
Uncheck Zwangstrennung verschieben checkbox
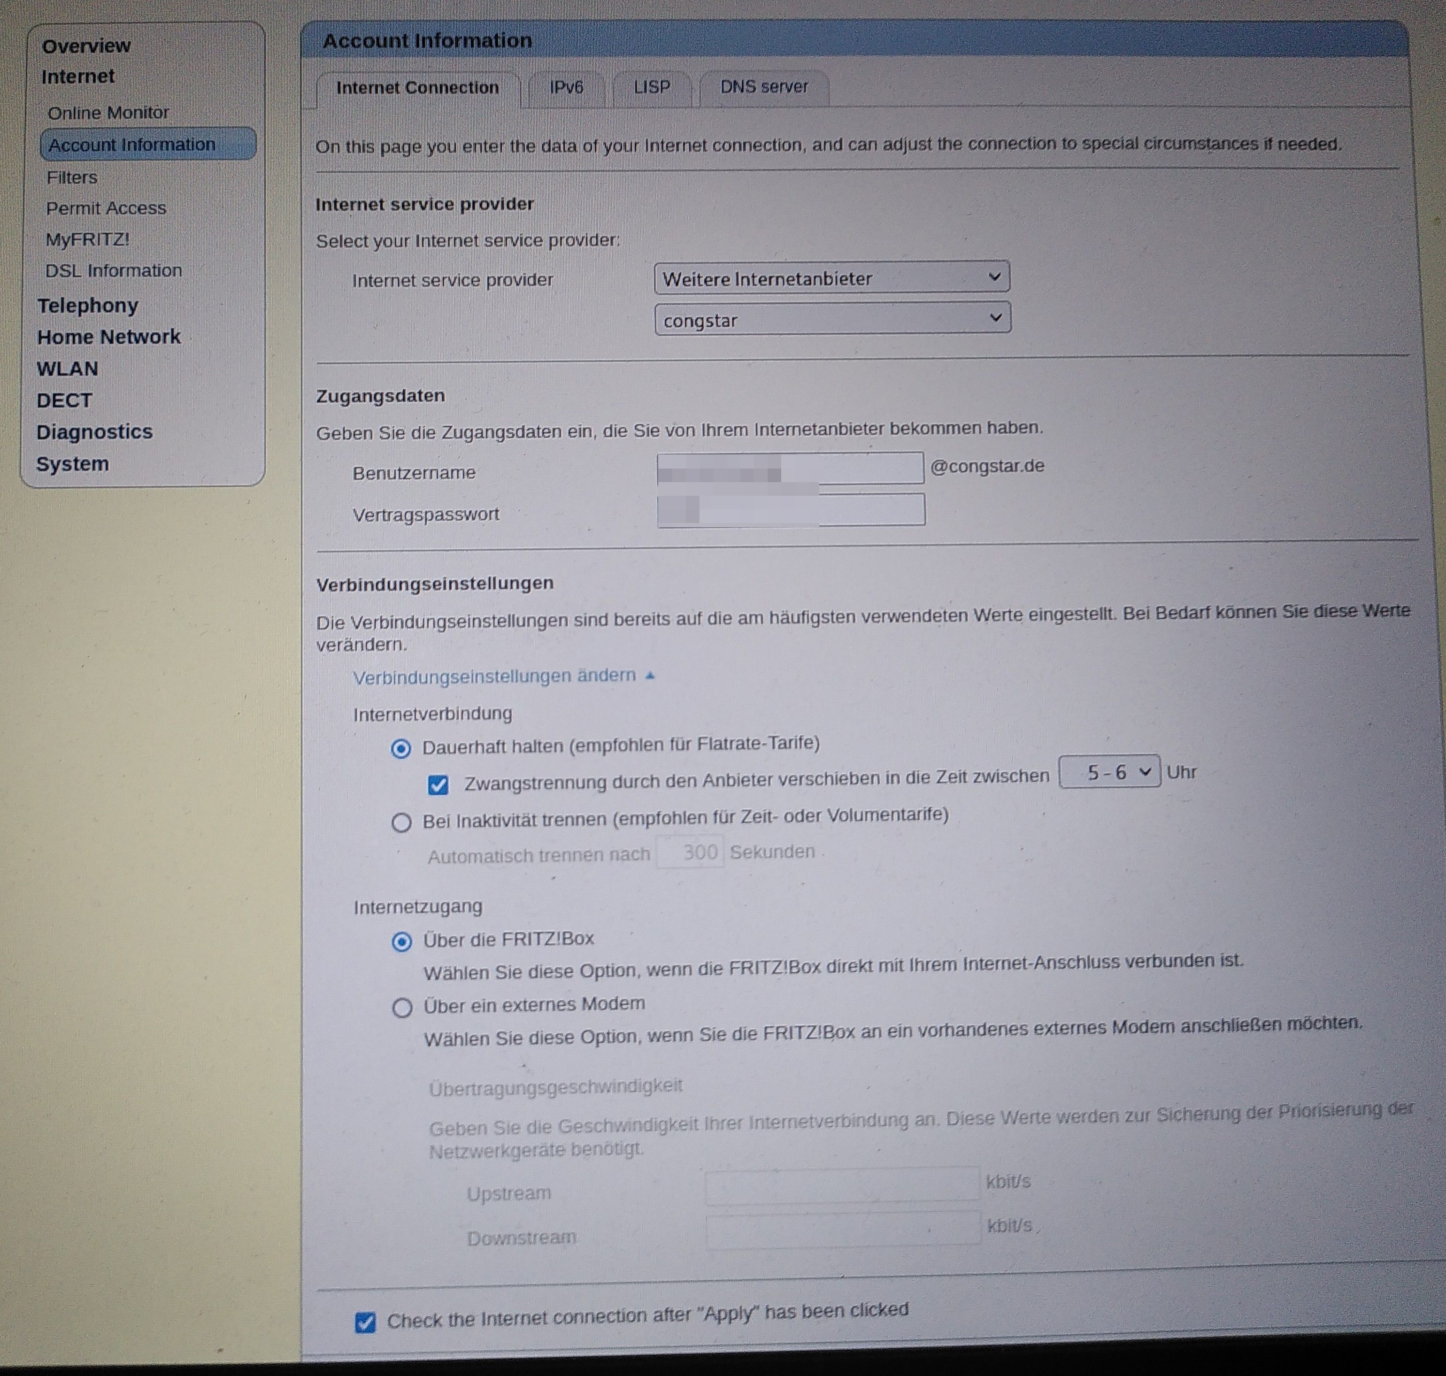pos(438,785)
